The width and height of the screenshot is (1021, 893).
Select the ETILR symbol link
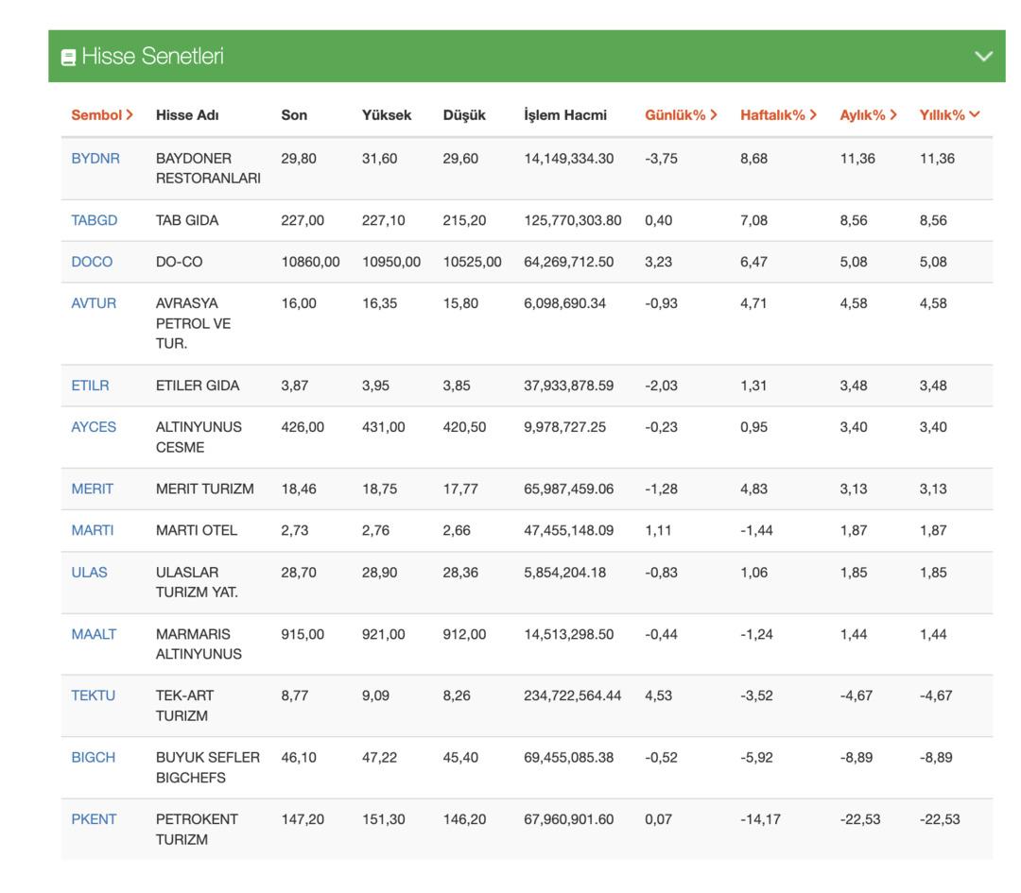point(90,386)
